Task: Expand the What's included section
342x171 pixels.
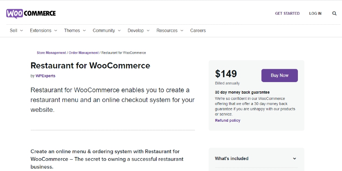Action: click(x=256, y=159)
